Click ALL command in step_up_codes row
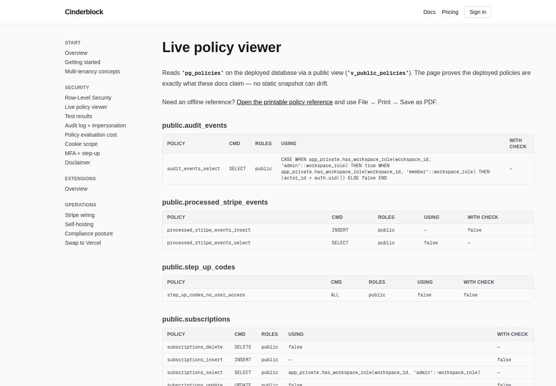 [335, 295]
